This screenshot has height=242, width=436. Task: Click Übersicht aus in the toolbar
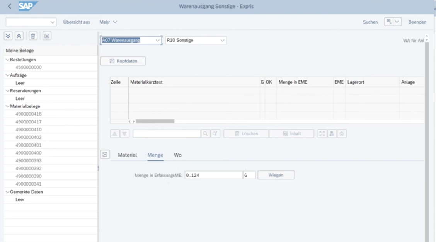[76, 22]
